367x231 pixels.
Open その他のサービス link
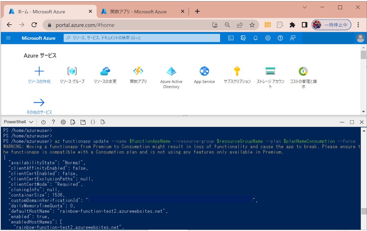(39, 106)
